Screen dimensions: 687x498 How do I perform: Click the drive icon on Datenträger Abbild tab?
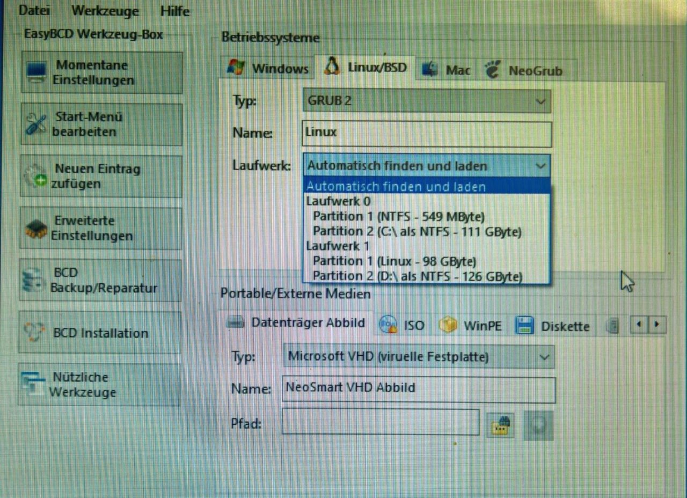[x=236, y=322]
